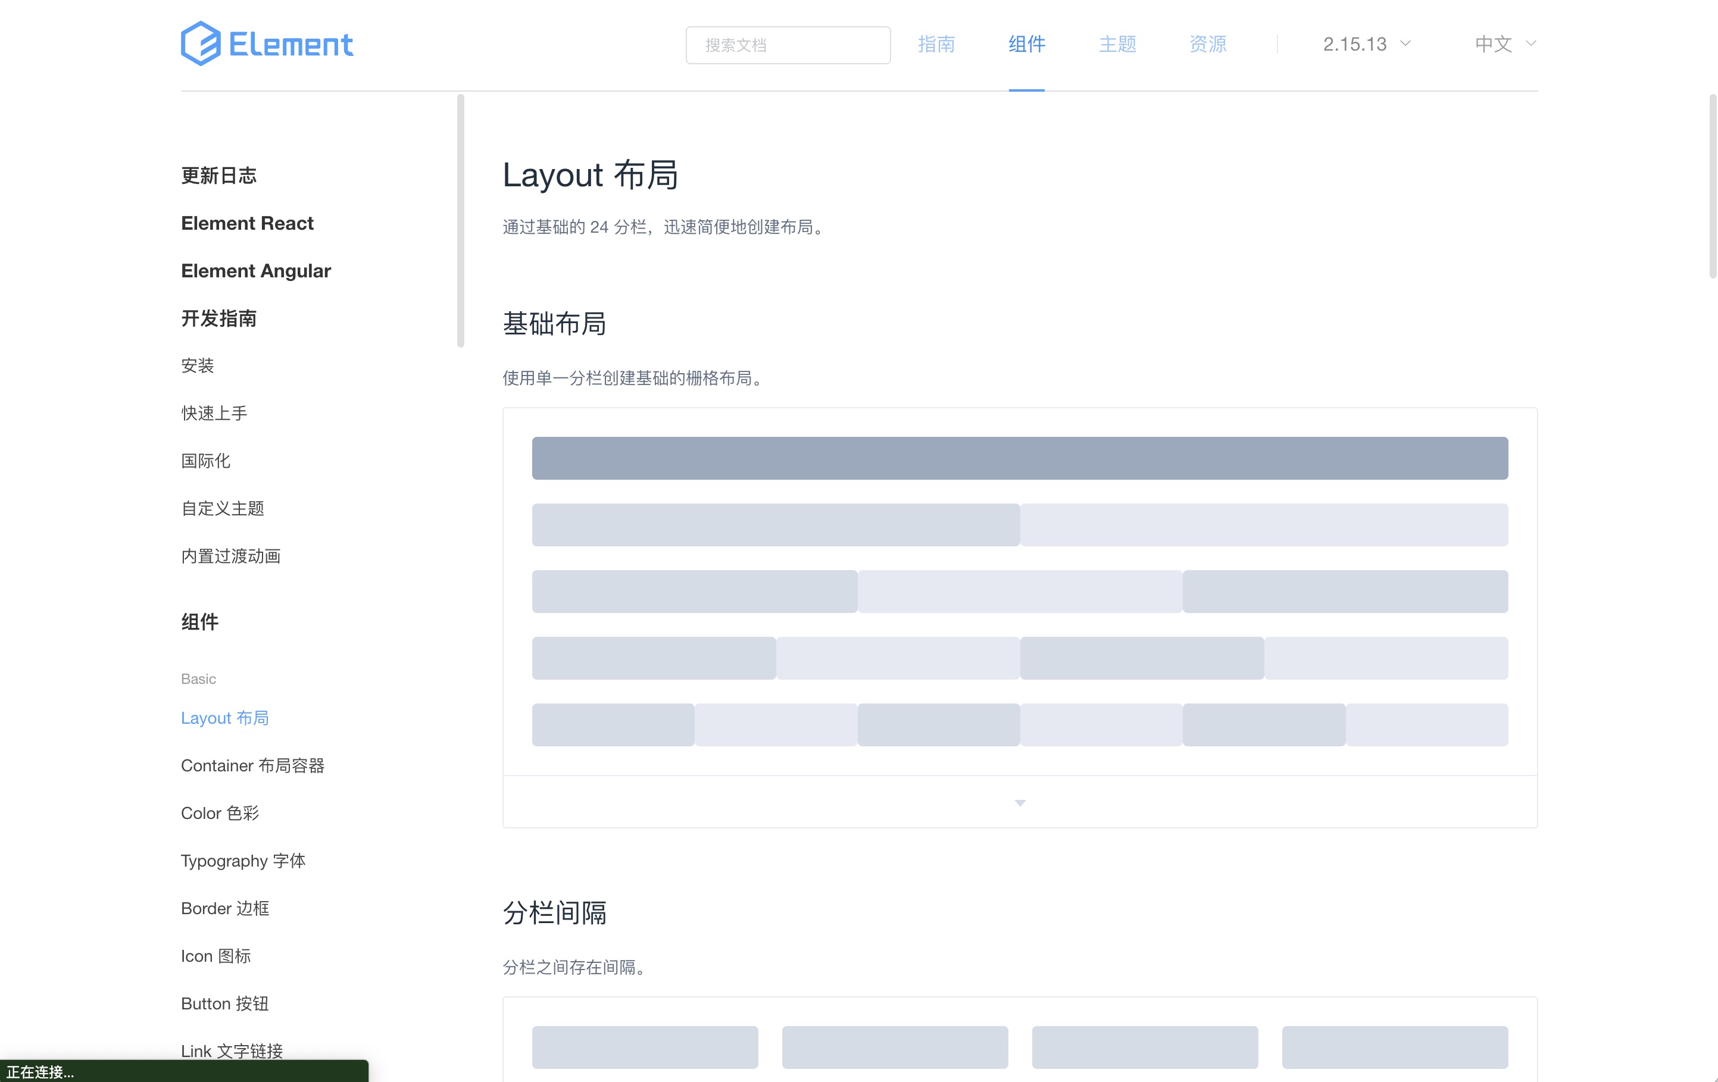Screen dimensions: 1718x1082
Task: Open the 资源 navigation tab
Action: [1208, 44]
